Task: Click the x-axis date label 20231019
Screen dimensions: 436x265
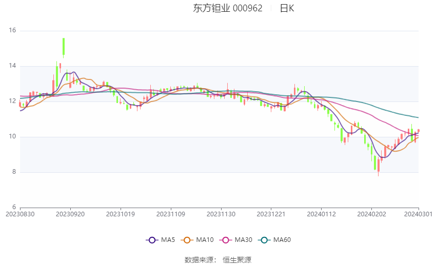Action: point(121,214)
